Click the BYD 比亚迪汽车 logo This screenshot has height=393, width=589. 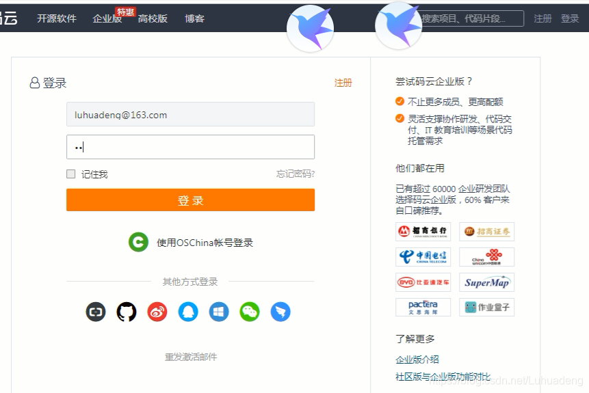point(423,282)
